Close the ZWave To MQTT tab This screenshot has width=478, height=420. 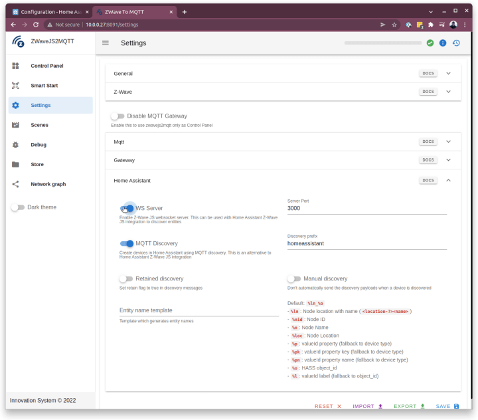[x=171, y=12]
